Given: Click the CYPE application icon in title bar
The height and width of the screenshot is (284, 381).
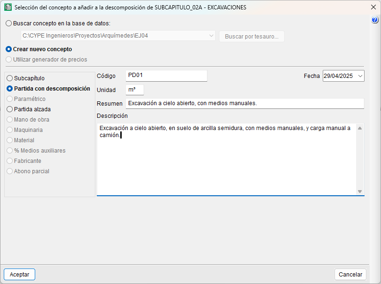Looking at the screenshot, I should (x=8, y=8).
